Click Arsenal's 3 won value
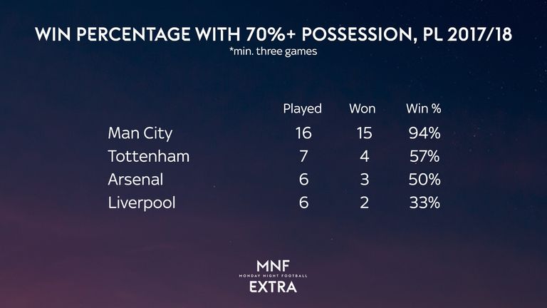The width and height of the screenshot is (547, 308). click(x=365, y=180)
